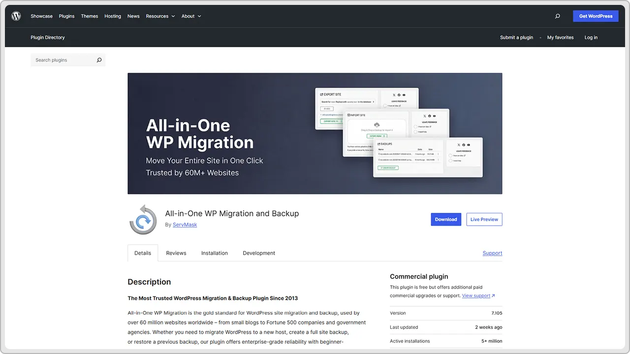Click the All-in-One WP Migration plugin icon

point(143,219)
